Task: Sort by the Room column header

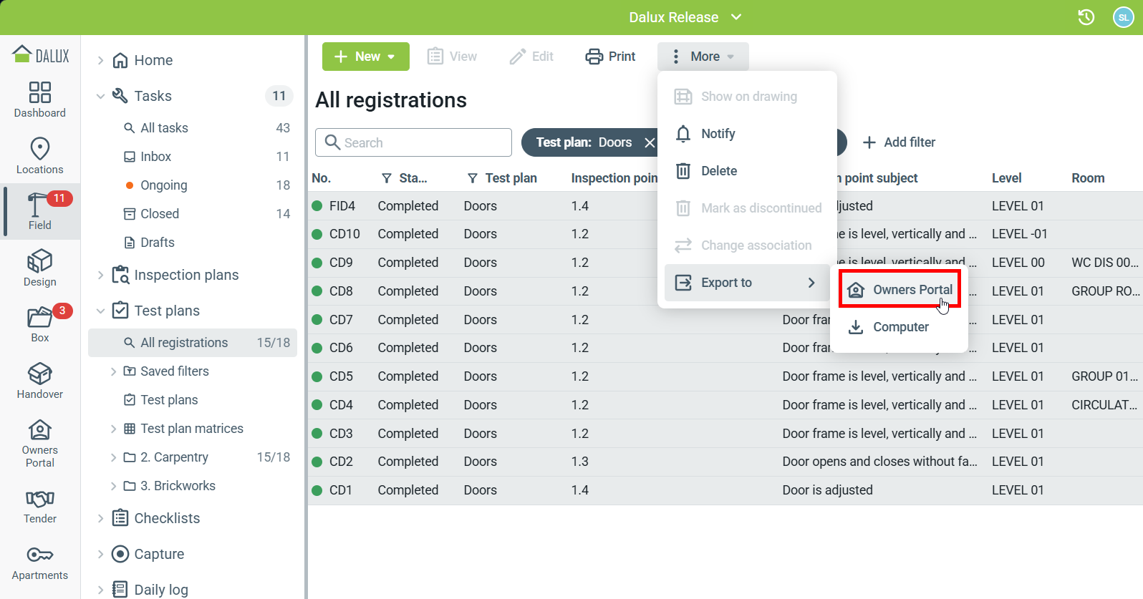Action: 1088,178
